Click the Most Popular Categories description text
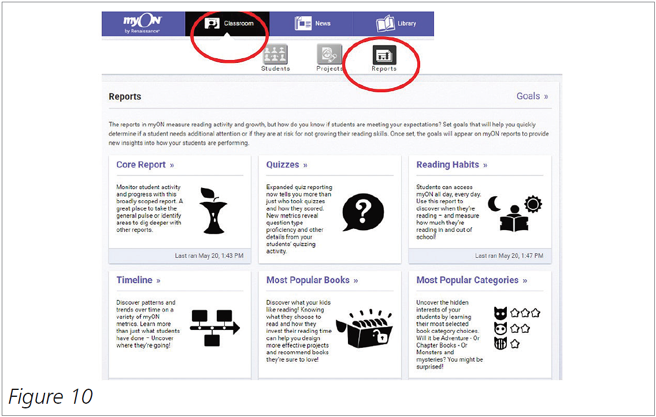656x417 pixels. [449, 335]
